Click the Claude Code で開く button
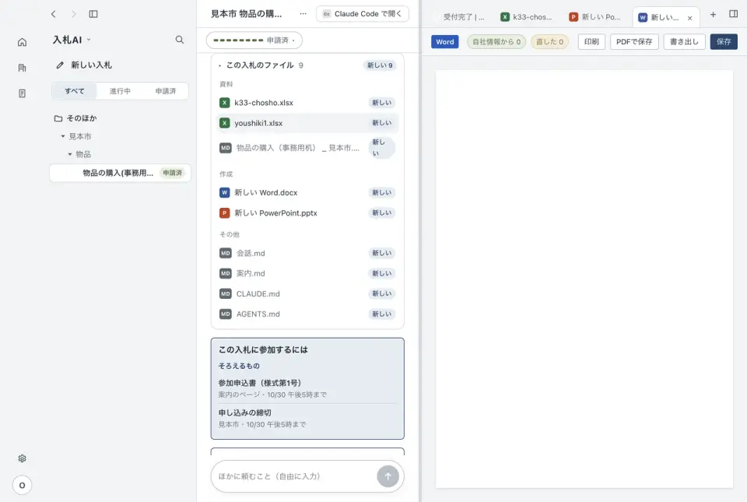Screen dimensions: 747x502 [x=363, y=14]
